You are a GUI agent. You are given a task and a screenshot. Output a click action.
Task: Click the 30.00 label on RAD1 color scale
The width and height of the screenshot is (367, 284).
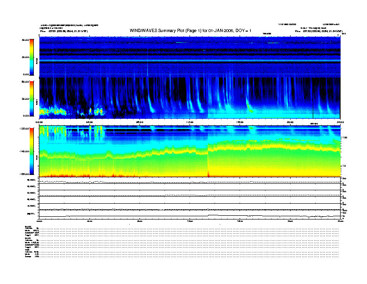pos(25,99)
